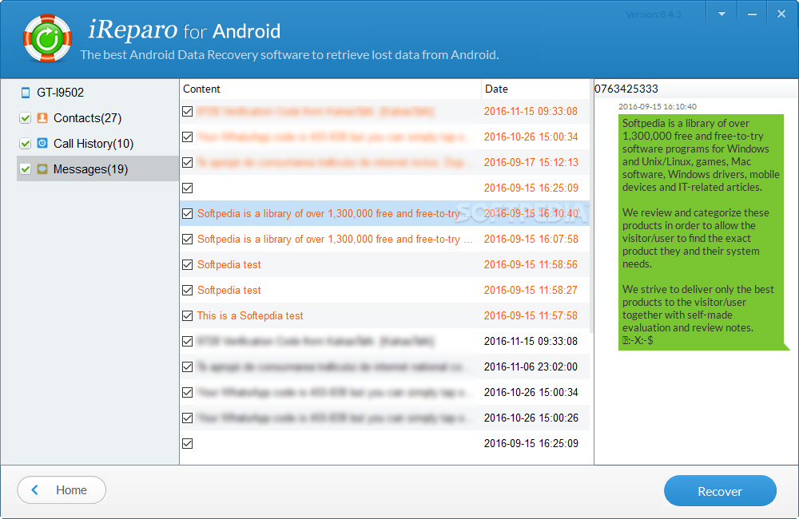This screenshot has height=519, width=799.
Task: Select the GT-I9502 device entry
Action: tap(60, 93)
